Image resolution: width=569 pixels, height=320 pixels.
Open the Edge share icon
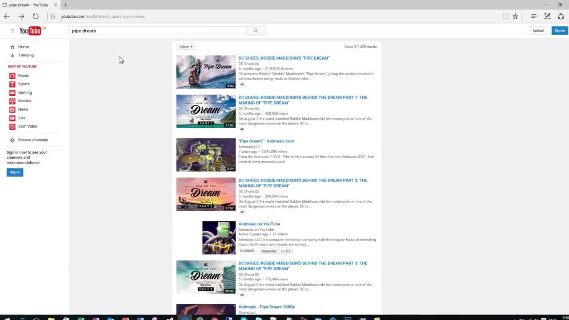pyautogui.click(x=561, y=16)
